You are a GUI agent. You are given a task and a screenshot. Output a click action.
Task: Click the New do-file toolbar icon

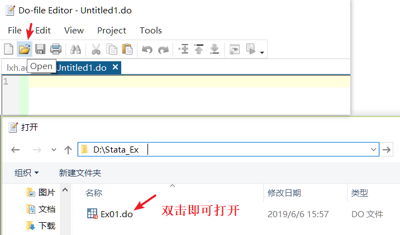[9, 49]
